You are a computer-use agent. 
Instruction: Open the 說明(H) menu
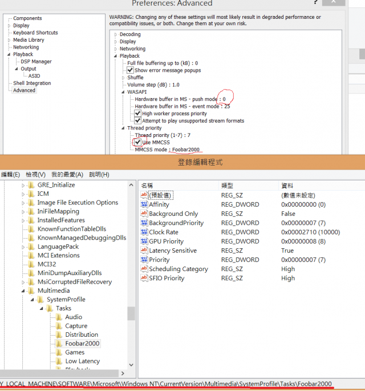point(99,175)
